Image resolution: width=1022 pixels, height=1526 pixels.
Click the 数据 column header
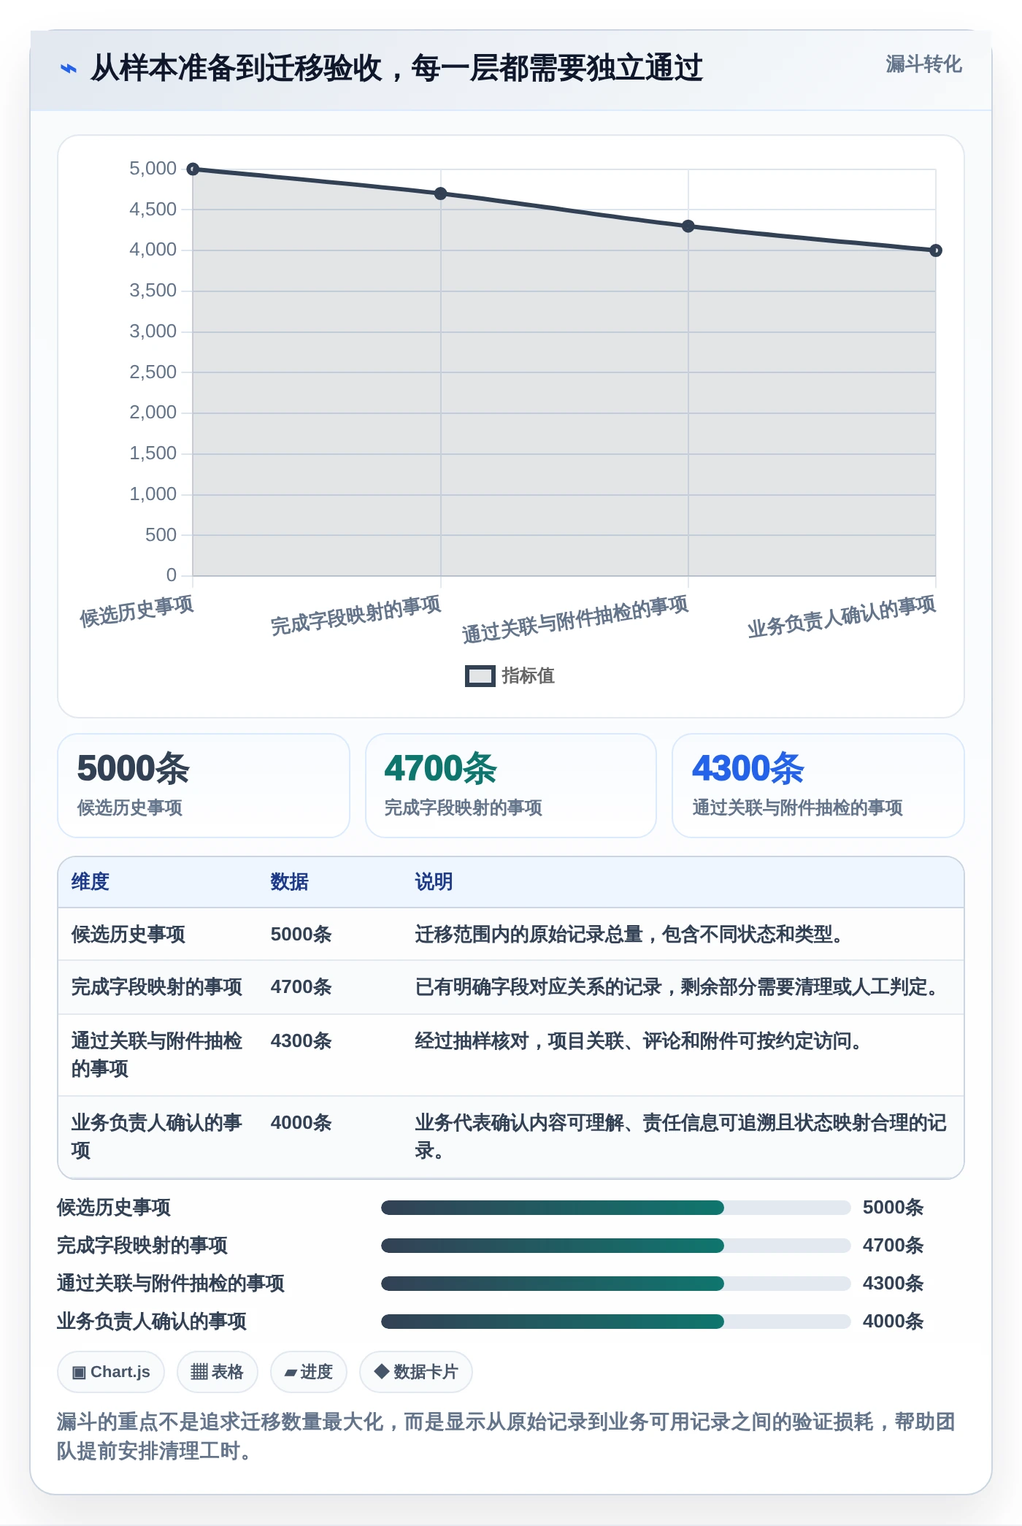[290, 881]
